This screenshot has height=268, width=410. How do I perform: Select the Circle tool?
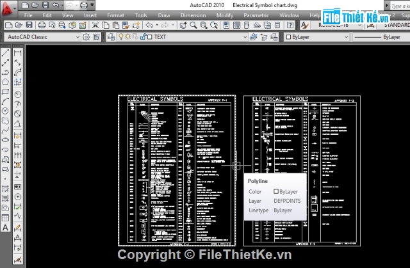5,111
